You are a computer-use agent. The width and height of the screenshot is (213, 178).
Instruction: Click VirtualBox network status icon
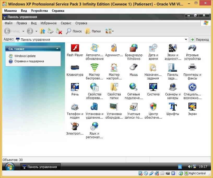point(157,173)
